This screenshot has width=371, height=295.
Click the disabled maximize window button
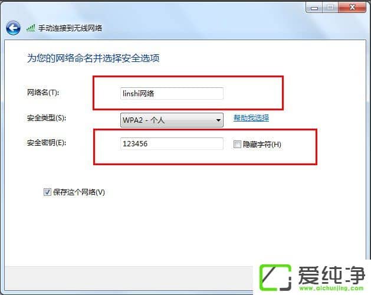click(x=330, y=7)
